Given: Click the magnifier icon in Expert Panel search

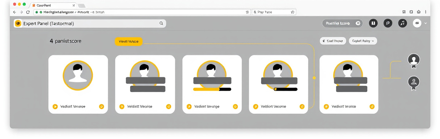Looking at the screenshot, I should (161, 23).
